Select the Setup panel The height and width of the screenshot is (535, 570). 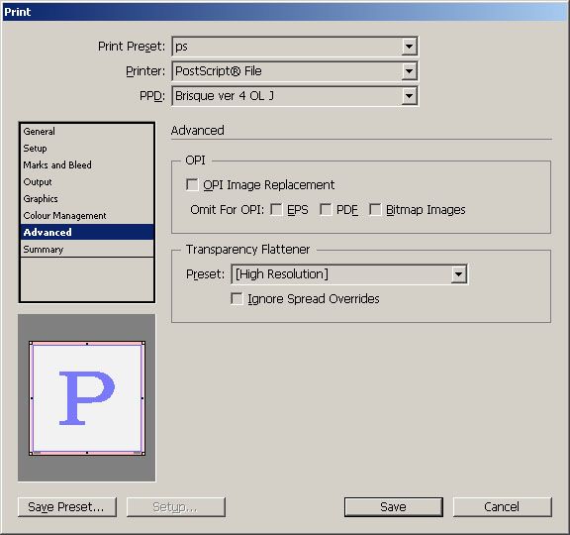(x=87, y=149)
